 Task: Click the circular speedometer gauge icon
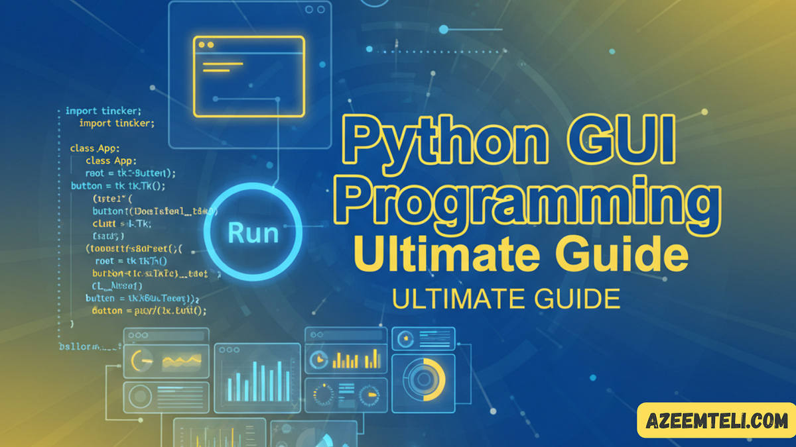pyautogui.click(x=369, y=393)
